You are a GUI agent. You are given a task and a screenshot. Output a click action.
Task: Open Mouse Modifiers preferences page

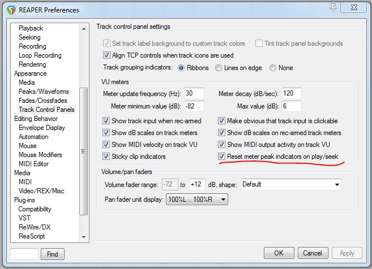(x=40, y=155)
